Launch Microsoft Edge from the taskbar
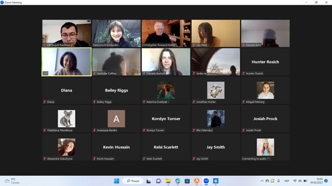332x186 pixels. pos(178,181)
